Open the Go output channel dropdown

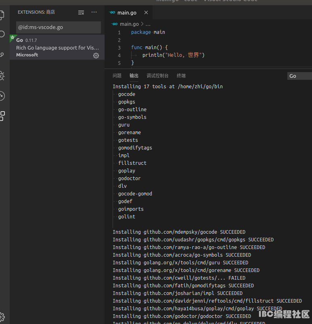[x=299, y=76]
